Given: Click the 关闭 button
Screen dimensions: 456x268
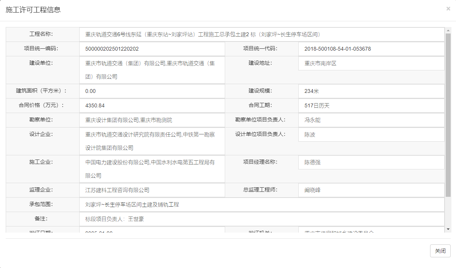Looking at the screenshot, I should 440,251.
